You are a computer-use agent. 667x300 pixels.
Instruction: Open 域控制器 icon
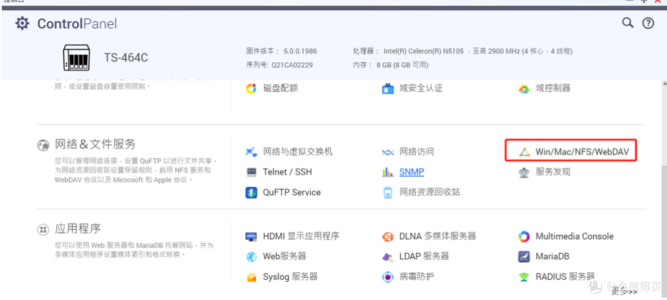pyautogui.click(x=524, y=89)
